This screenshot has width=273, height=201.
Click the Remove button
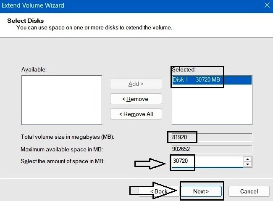click(x=136, y=99)
